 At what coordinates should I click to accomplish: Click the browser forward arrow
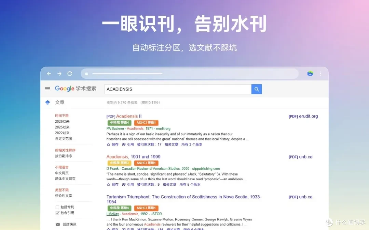click(59, 74)
